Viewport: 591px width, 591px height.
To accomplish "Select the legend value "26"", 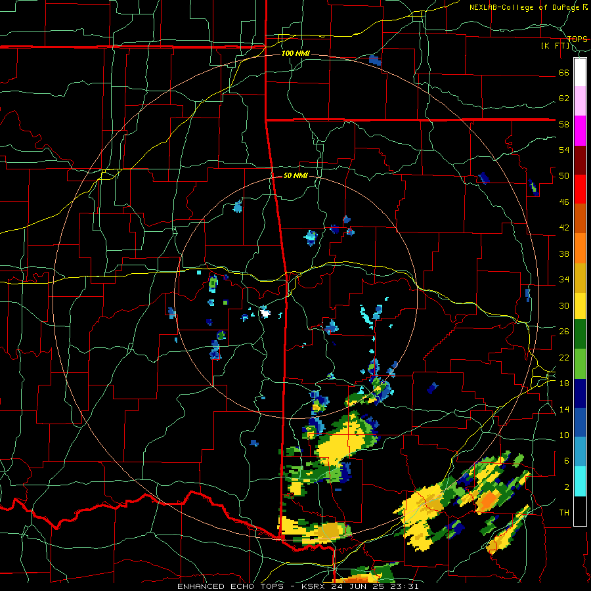I will 564,332.
